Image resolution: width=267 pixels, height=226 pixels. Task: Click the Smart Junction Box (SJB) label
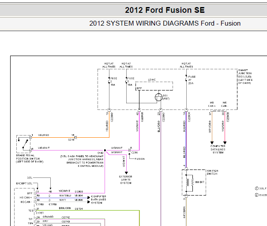[x=245, y=77]
